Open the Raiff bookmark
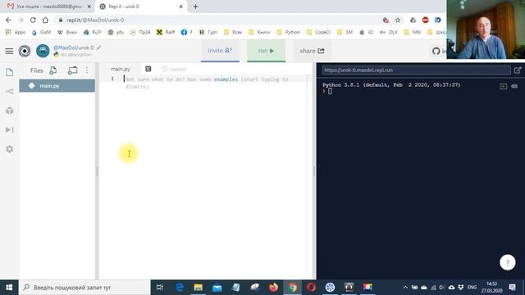Image resolution: width=525 pixels, height=295 pixels. [x=166, y=32]
